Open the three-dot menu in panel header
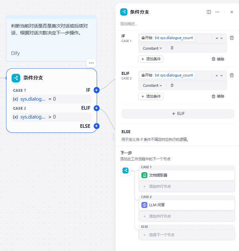 (217, 12)
